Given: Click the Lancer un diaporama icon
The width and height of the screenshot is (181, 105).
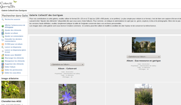Looking at the screenshot, I should [x=3, y=47].
